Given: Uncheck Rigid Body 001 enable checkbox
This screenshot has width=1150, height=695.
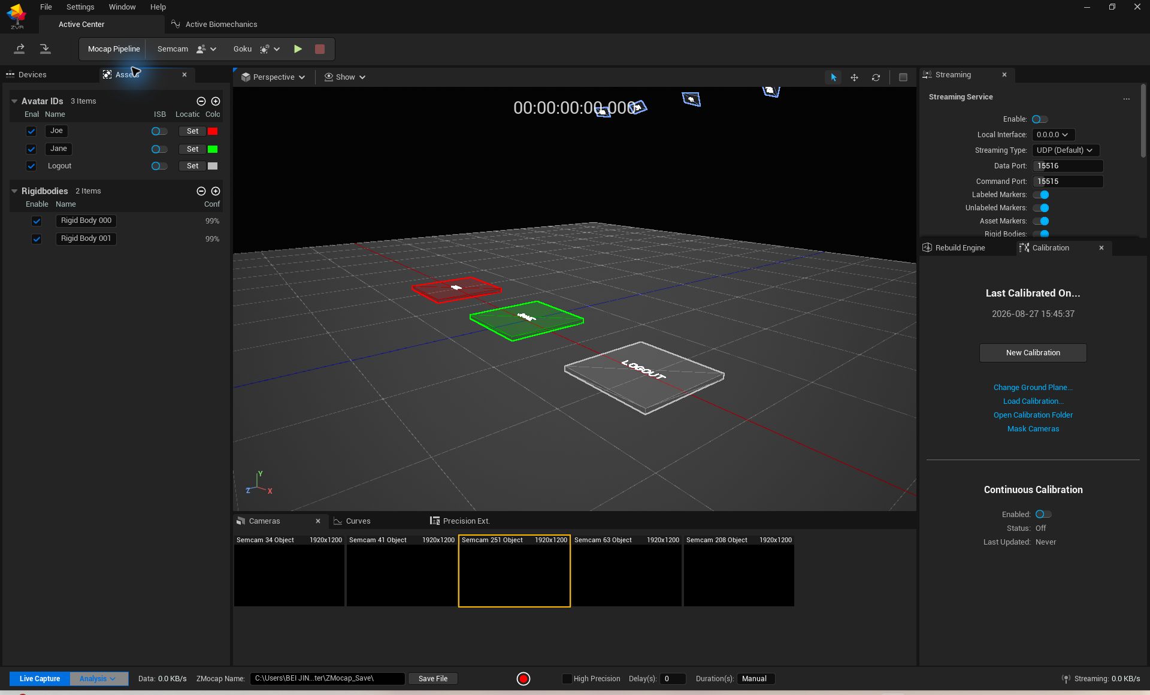Looking at the screenshot, I should 37,239.
